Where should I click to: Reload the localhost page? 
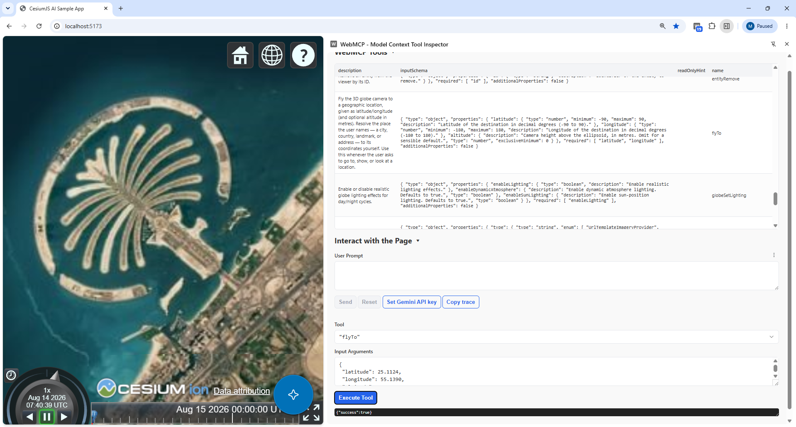point(39,26)
